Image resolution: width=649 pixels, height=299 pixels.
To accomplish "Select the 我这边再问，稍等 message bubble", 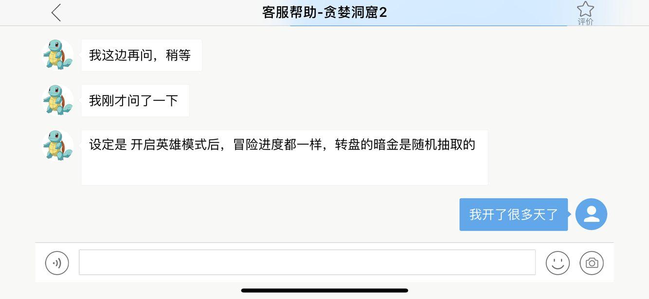I will pos(142,55).
